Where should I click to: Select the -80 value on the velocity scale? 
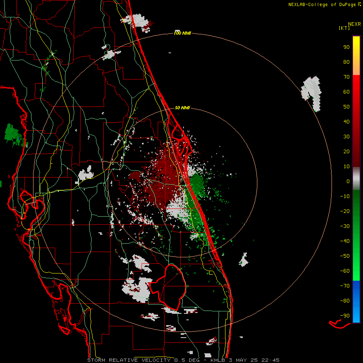tap(345, 301)
